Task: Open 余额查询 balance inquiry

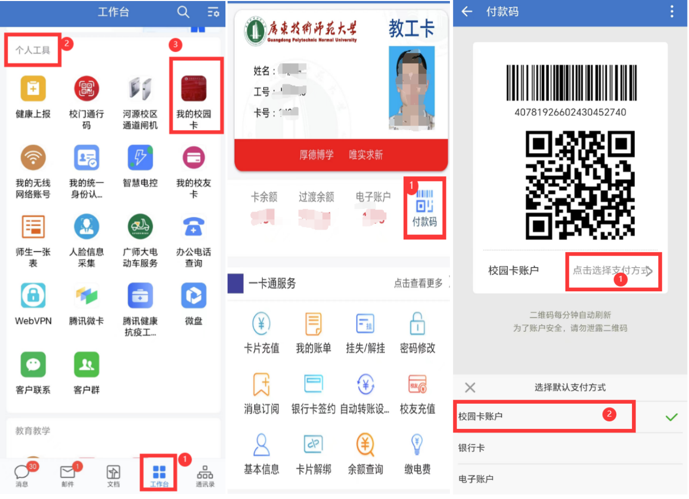Action: point(365,454)
